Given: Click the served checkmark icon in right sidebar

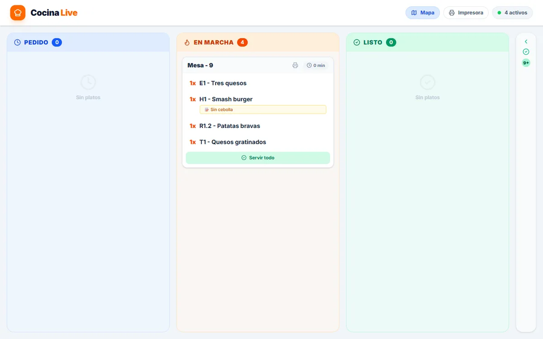Looking at the screenshot, I should coord(526,52).
